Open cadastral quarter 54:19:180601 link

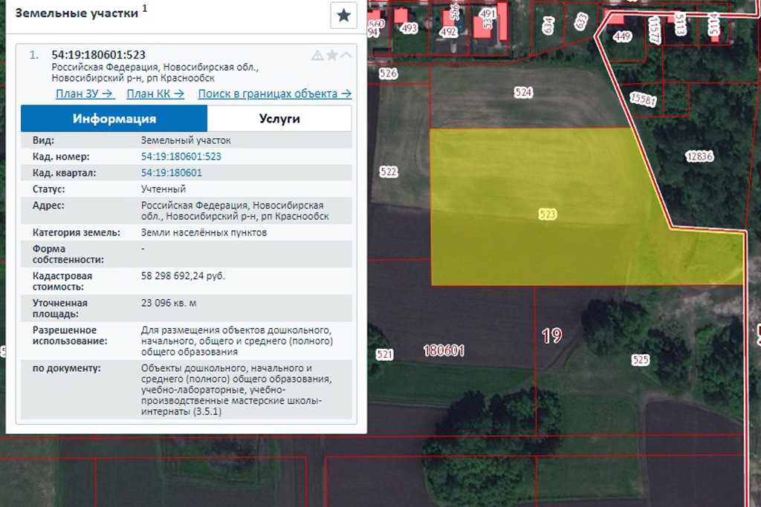click(x=171, y=173)
